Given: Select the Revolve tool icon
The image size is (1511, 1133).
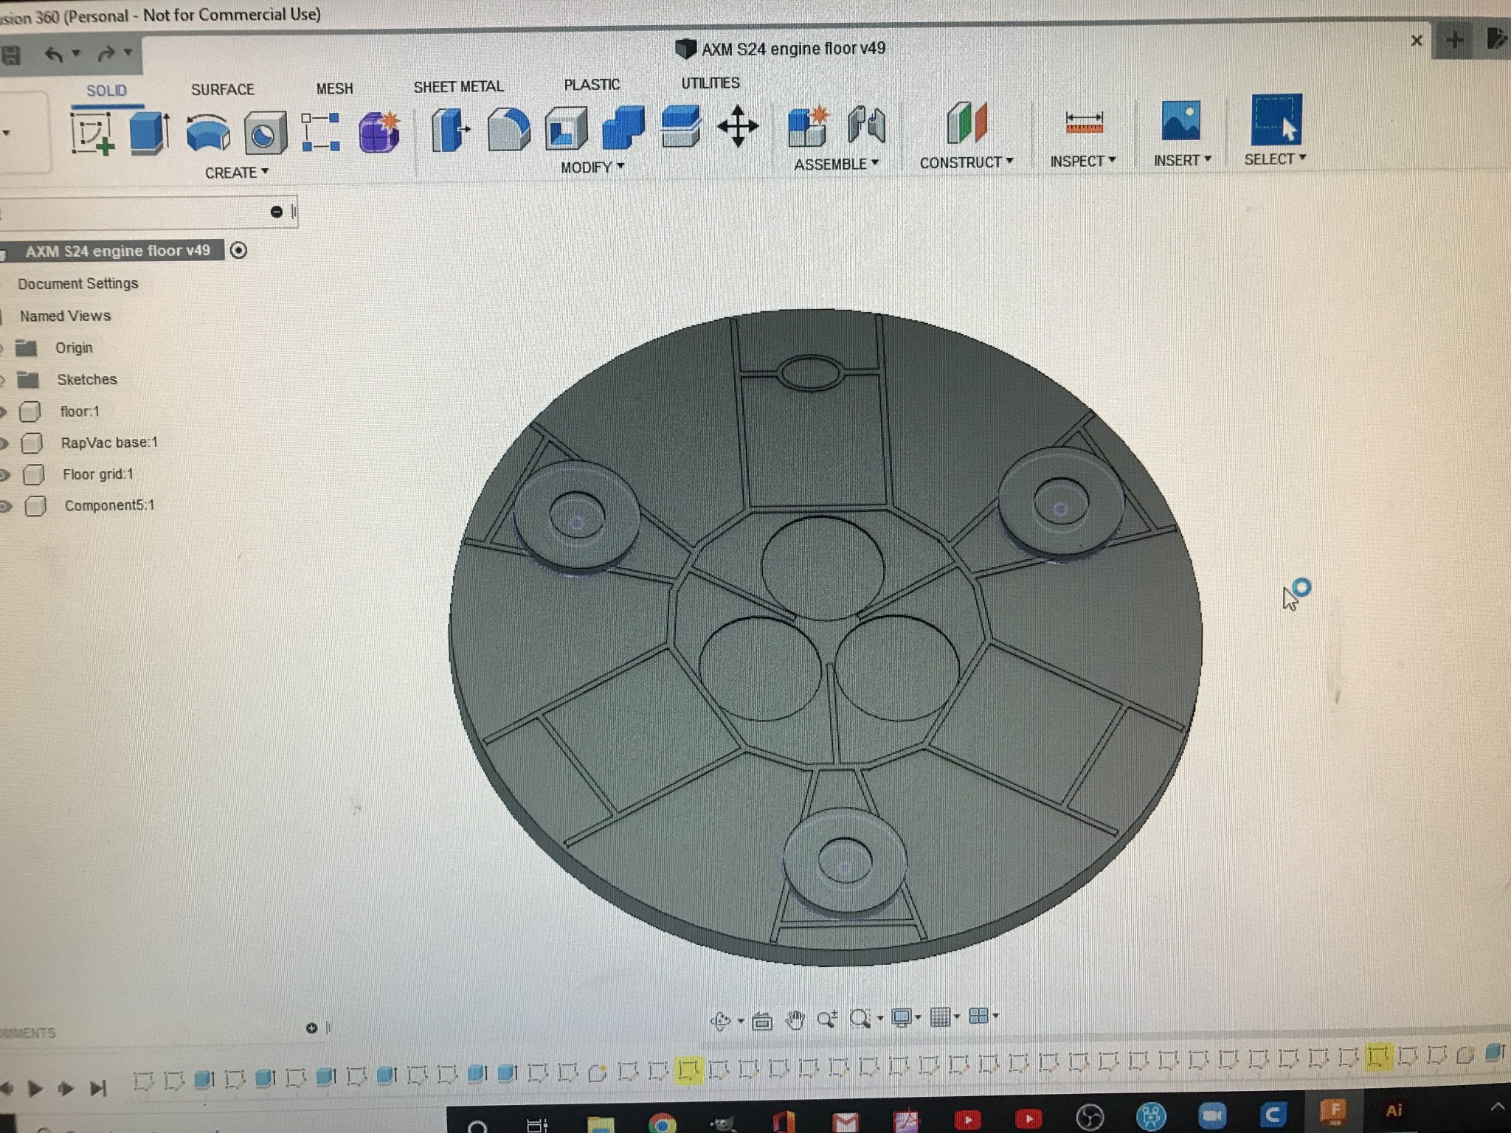Looking at the screenshot, I should pyautogui.click(x=208, y=133).
